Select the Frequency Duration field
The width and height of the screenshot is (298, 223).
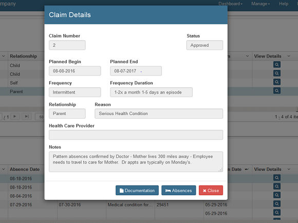click(151, 92)
